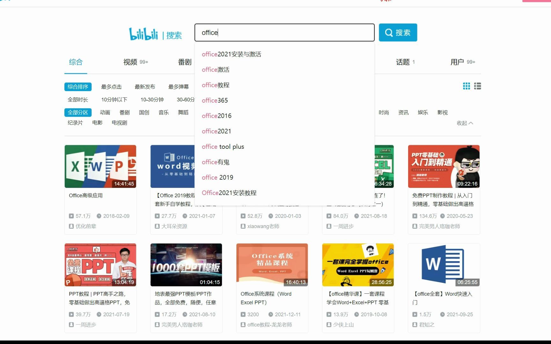Collapse filters with 收起 chevron
The width and height of the screenshot is (551, 344).
[465, 123]
